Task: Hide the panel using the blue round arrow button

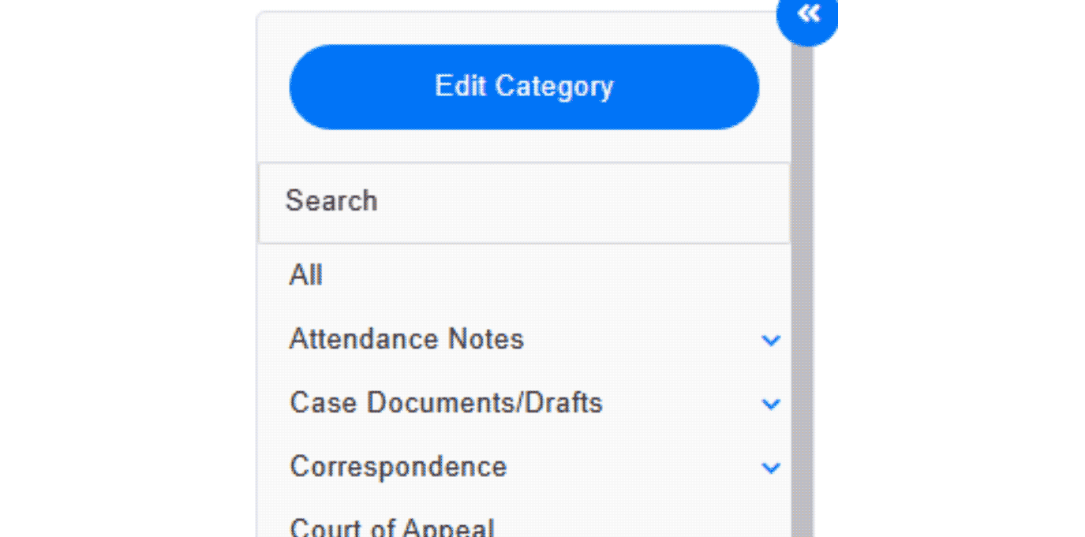Action: tap(808, 15)
